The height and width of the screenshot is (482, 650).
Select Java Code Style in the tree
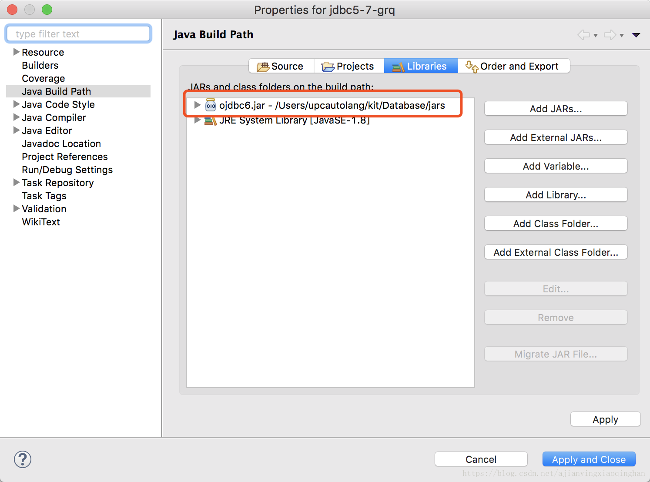coord(58,104)
